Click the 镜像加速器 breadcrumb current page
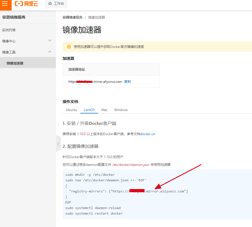Image resolution: width=252 pixels, height=227 pixels. click(x=96, y=17)
